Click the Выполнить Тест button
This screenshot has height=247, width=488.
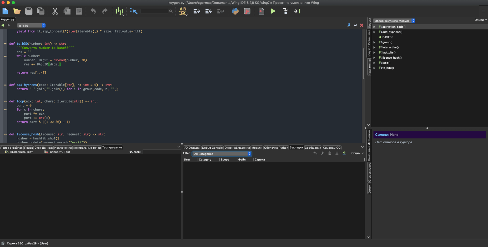[19, 152]
